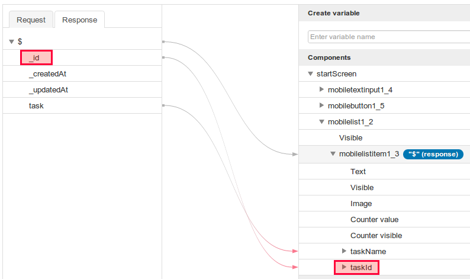
Task: Select the Response tab
Action: [79, 20]
